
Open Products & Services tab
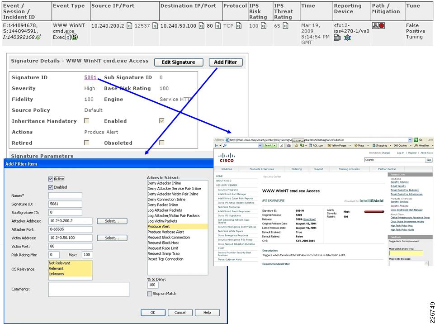[x=262, y=169]
